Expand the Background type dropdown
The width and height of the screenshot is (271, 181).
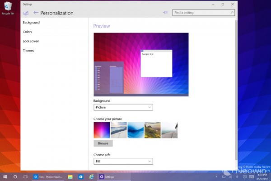click(123, 107)
